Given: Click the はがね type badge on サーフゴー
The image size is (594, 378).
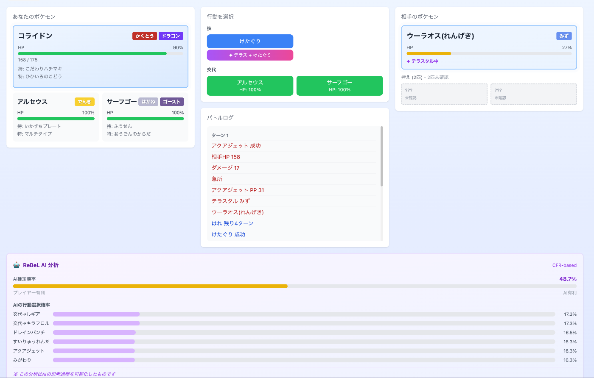Looking at the screenshot, I should pyautogui.click(x=148, y=102).
